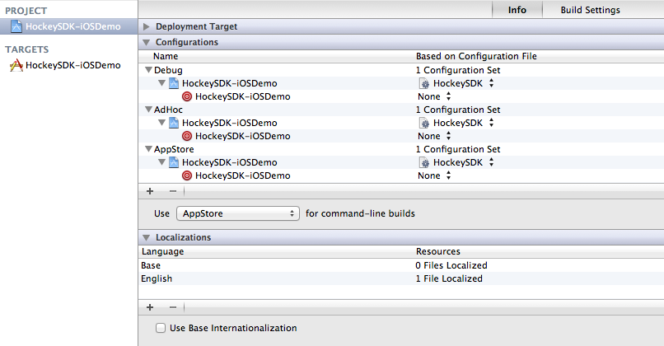Image resolution: width=664 pixels, height=346 pixels.
Task: Select the Info tab
Action: pos(517,10)
